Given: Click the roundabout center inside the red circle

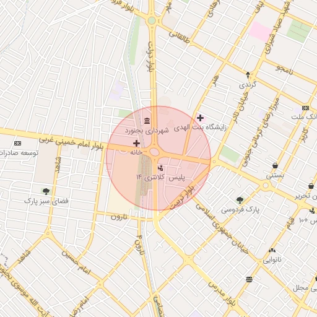Looking at the screenshot, I should point(154,152).
